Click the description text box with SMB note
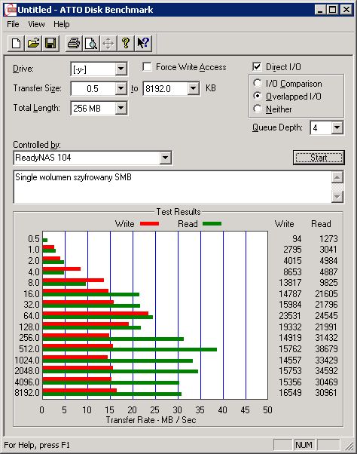Viewport: 357px width, 454px height. click(173, 187)
